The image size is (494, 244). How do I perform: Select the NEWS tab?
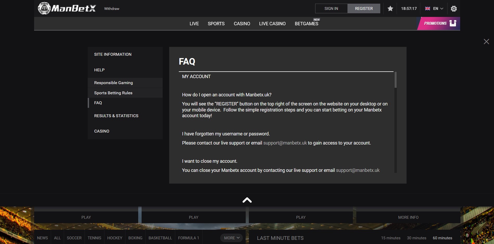pos(42,238)
